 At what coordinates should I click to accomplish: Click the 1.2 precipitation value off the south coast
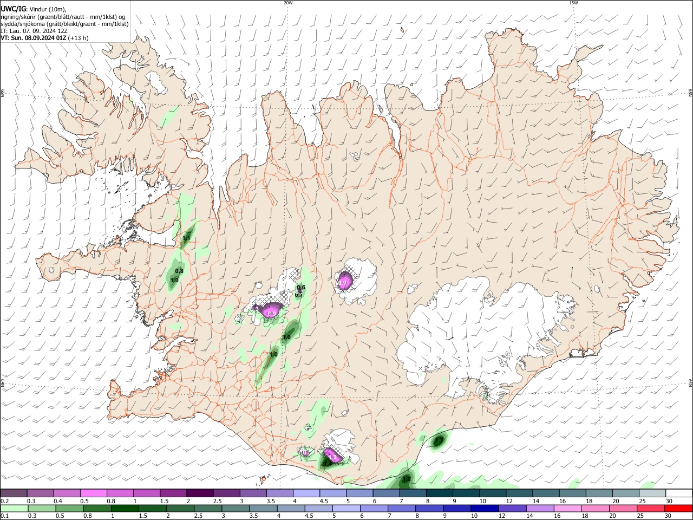407,480
